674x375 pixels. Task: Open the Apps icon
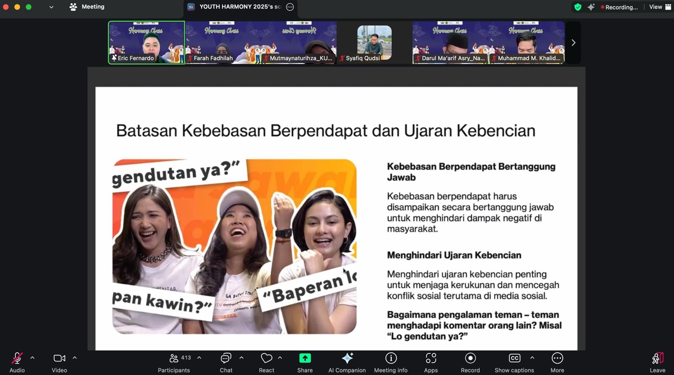(x=431, y=358)
